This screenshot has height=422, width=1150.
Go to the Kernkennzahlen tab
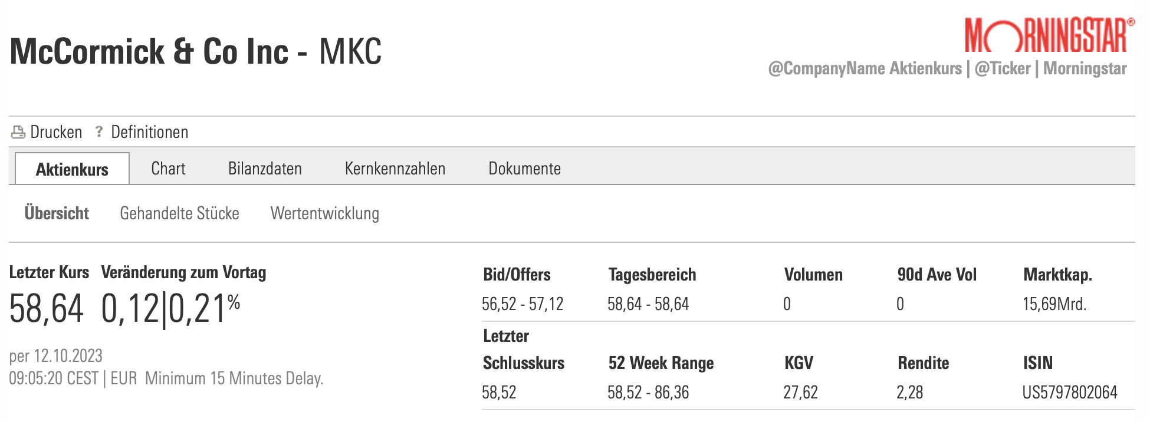(x=395, y=169)
